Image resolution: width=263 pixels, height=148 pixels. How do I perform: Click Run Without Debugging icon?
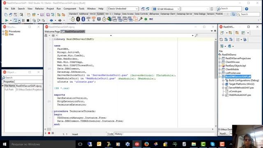15,21
